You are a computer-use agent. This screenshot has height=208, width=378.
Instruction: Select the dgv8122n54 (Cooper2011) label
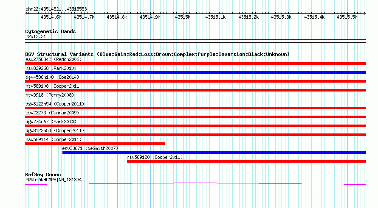coord(55,104)
